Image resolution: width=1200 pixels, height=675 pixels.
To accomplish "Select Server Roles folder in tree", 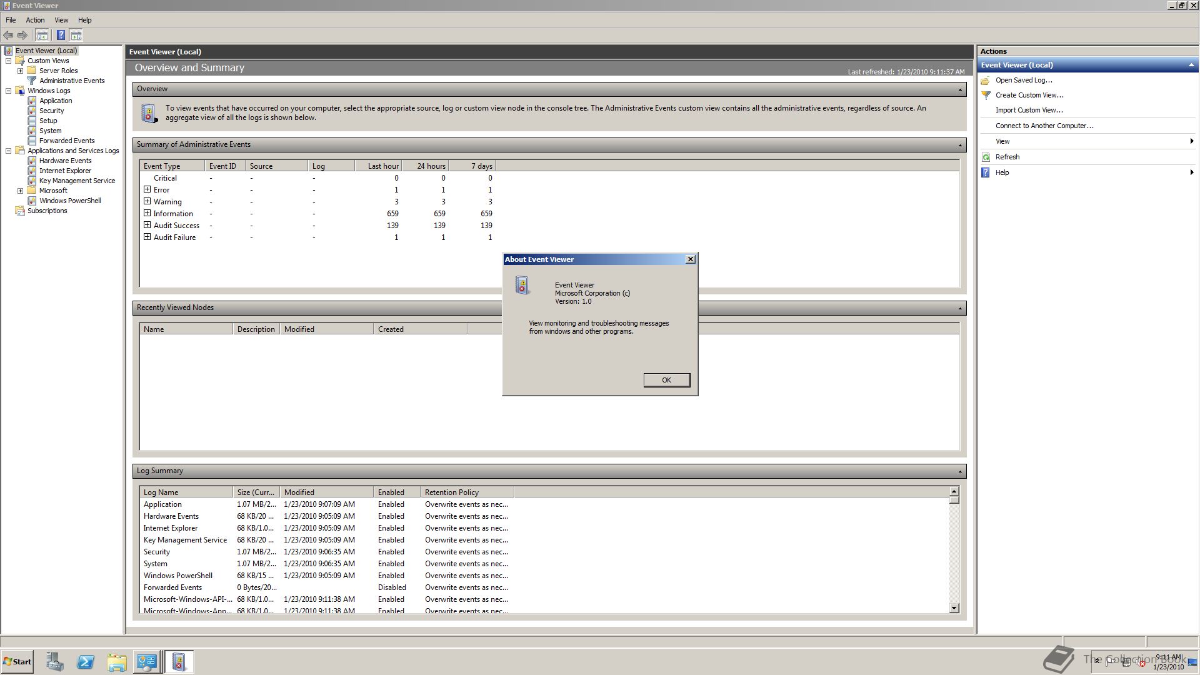I will tap(58, 71).
